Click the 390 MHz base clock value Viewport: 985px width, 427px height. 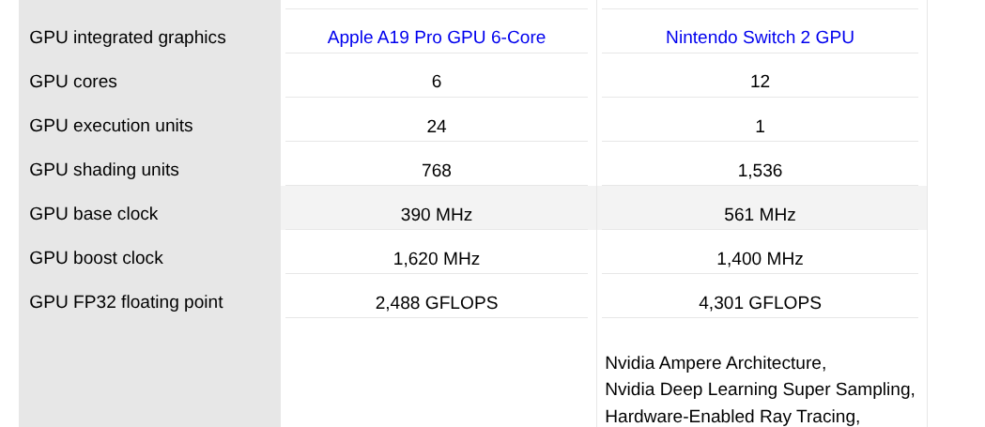(436, 215)
